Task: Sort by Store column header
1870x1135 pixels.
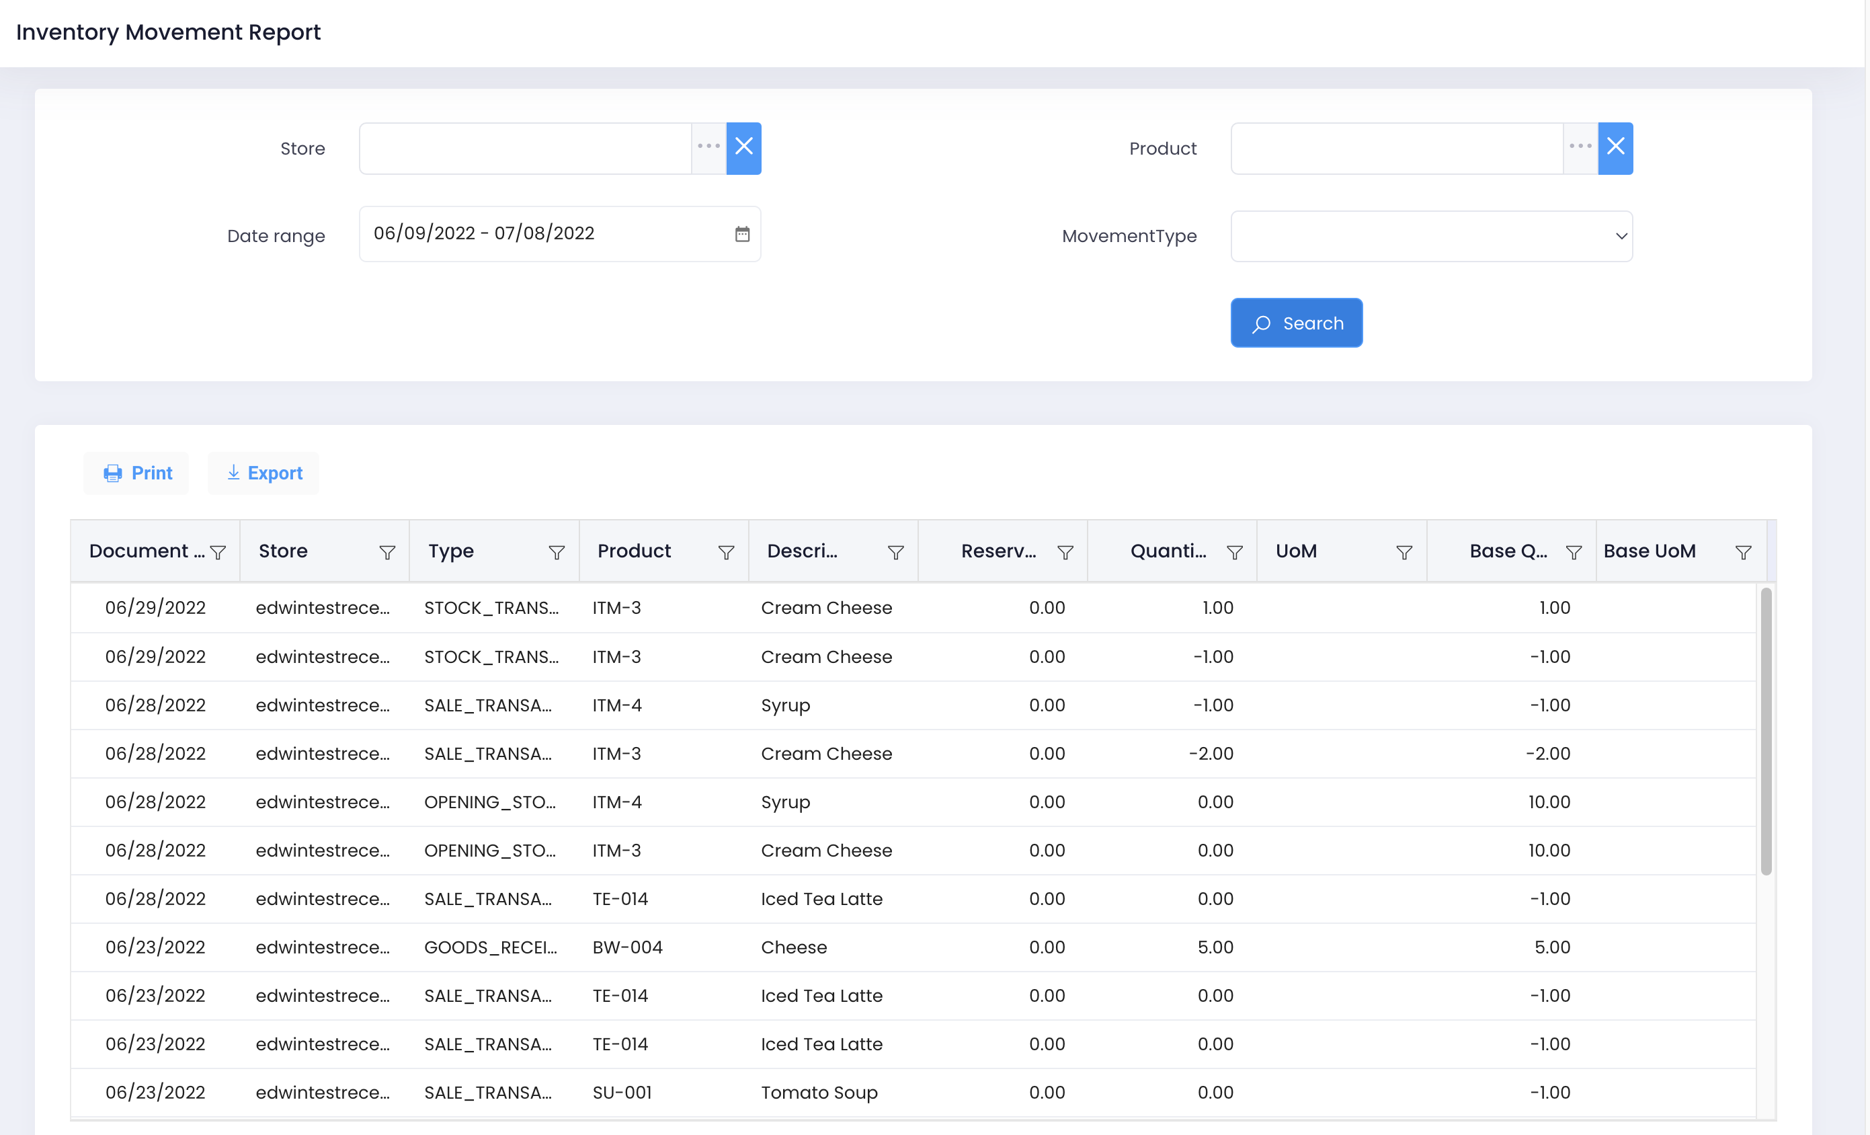Action: pyautogui.click(x=283, y=551)
